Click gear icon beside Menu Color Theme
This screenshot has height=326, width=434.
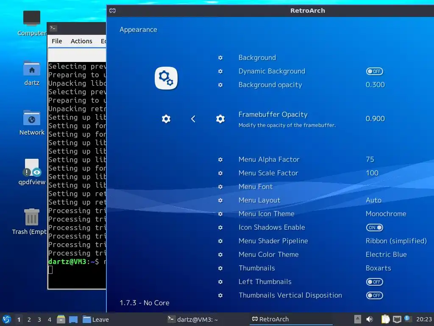pyautogui.click(x=220, y=255)
